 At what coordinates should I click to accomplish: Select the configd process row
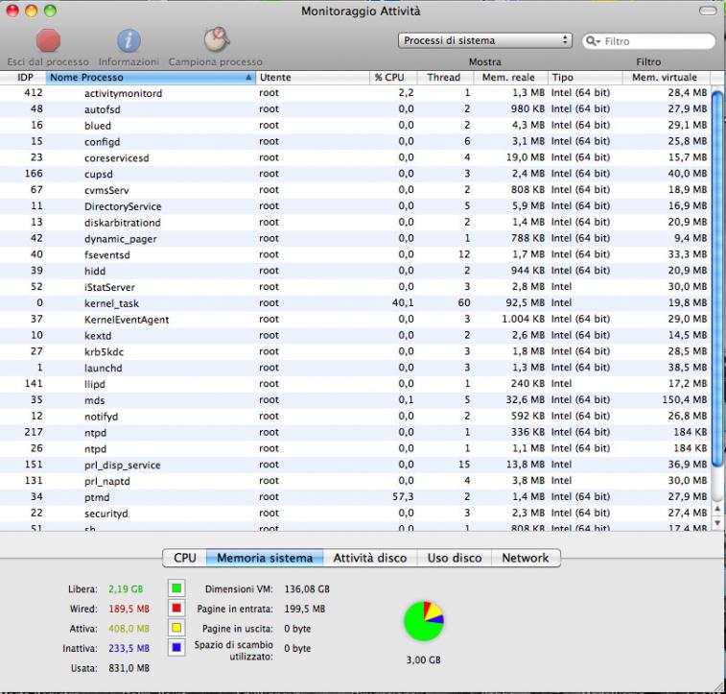355,141
